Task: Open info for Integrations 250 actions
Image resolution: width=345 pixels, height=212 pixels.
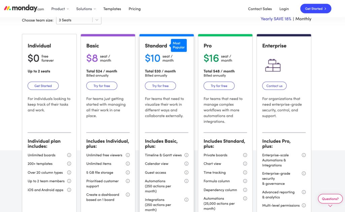Action: tap(186, 200)
